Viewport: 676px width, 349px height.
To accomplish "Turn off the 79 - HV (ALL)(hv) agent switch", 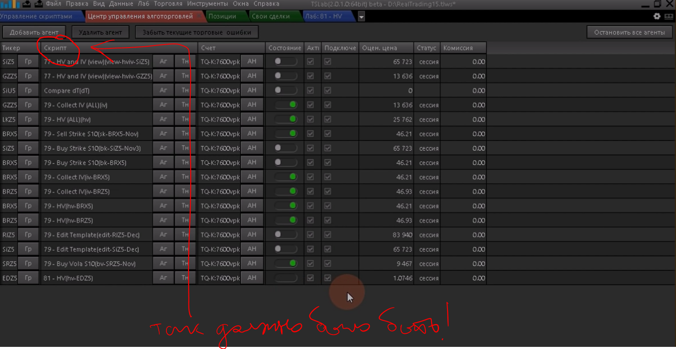I will tap(286, 119).
